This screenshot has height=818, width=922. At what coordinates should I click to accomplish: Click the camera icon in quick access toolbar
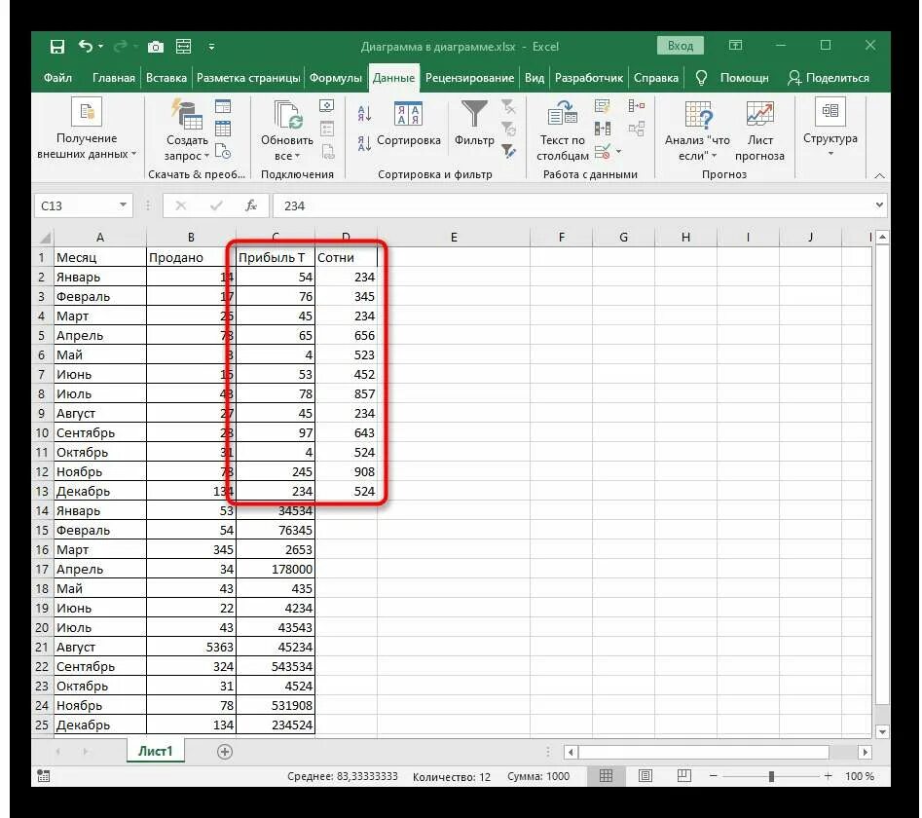coord(155,47)
